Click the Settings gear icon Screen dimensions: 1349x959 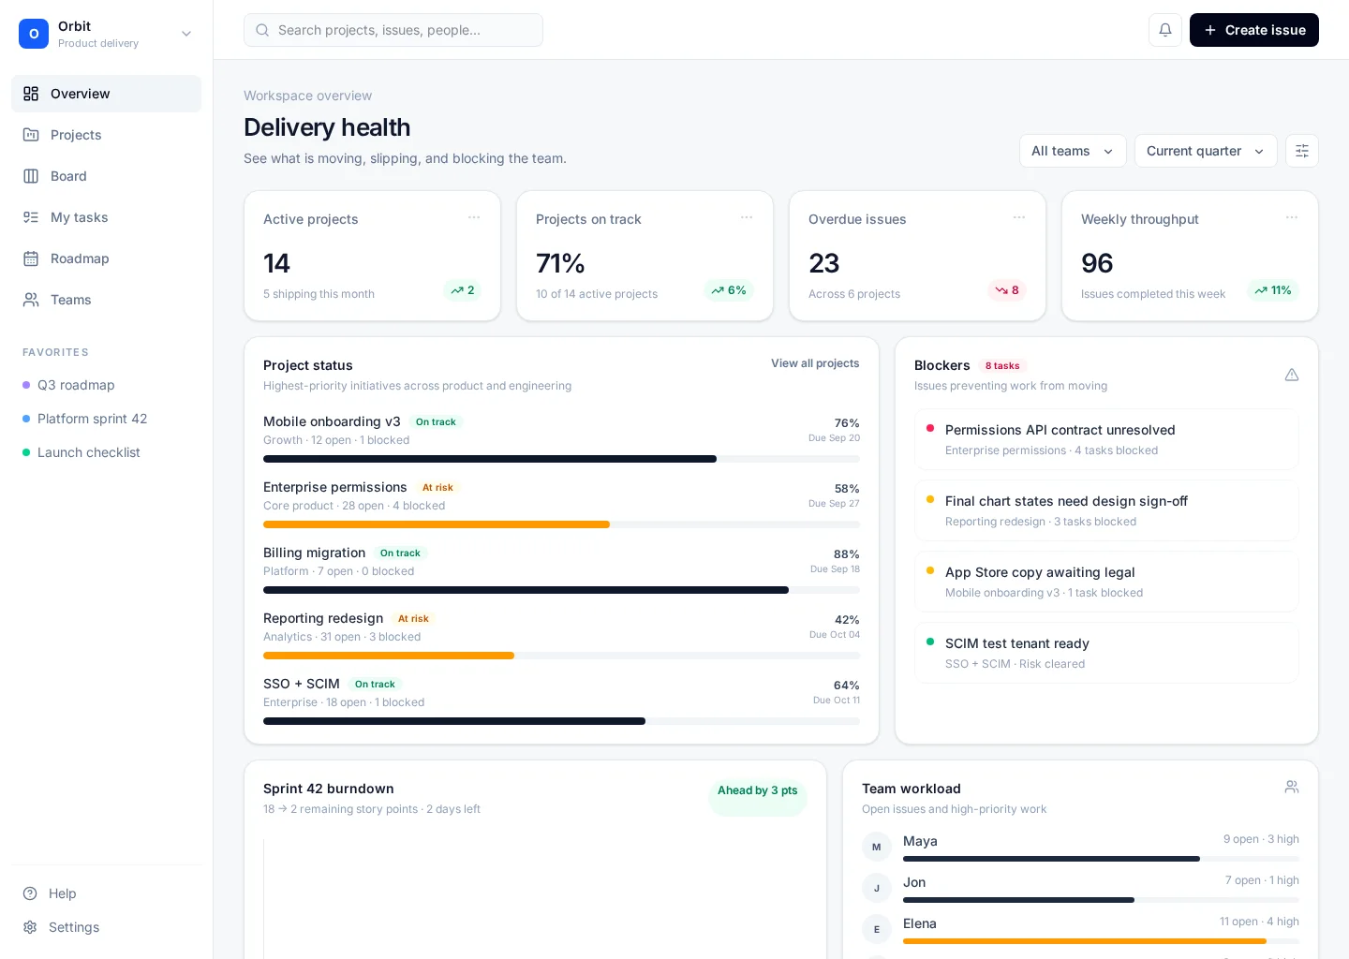(30, 927)
